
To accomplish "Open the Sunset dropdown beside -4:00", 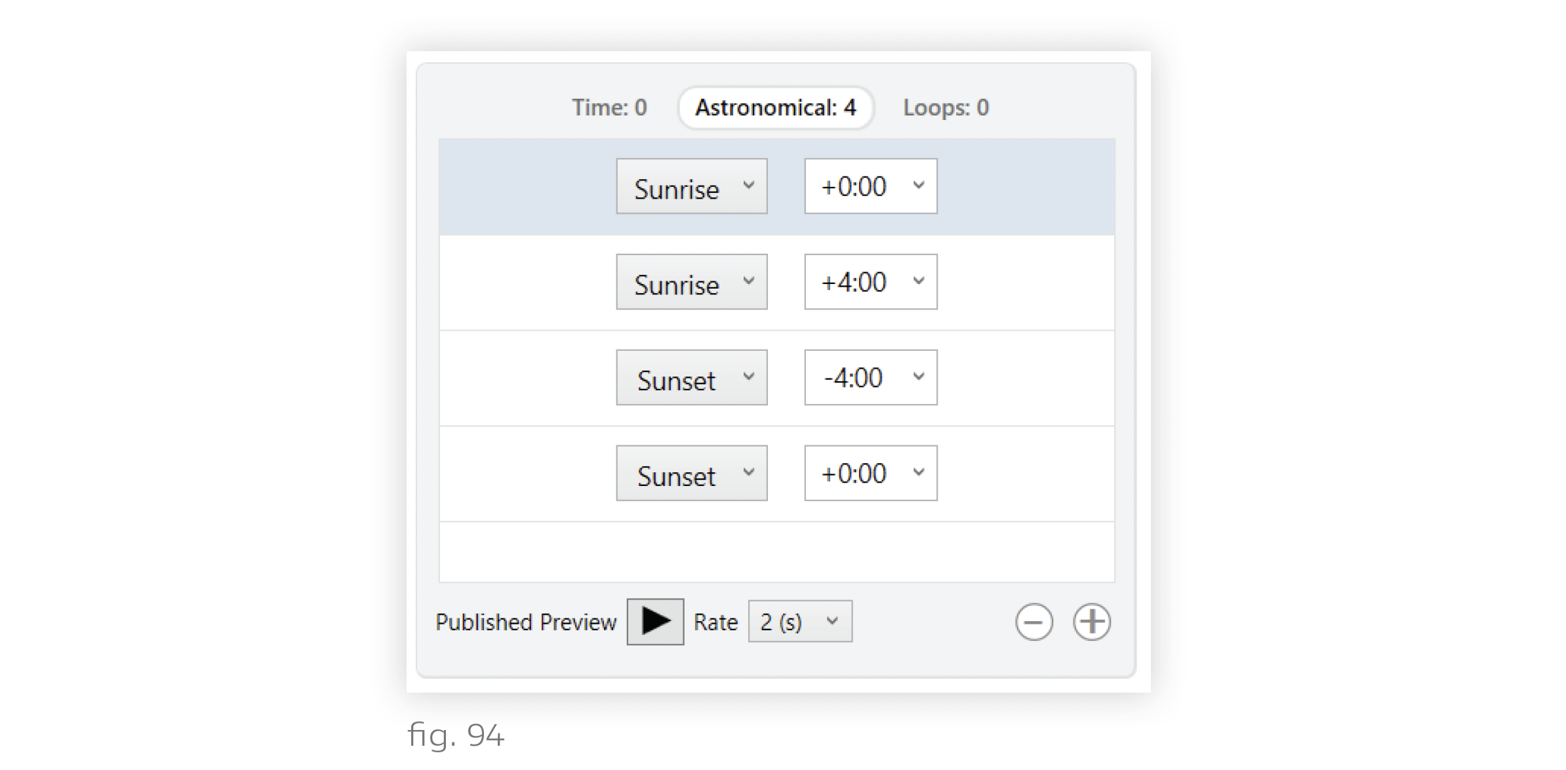I will click(691, 378).
